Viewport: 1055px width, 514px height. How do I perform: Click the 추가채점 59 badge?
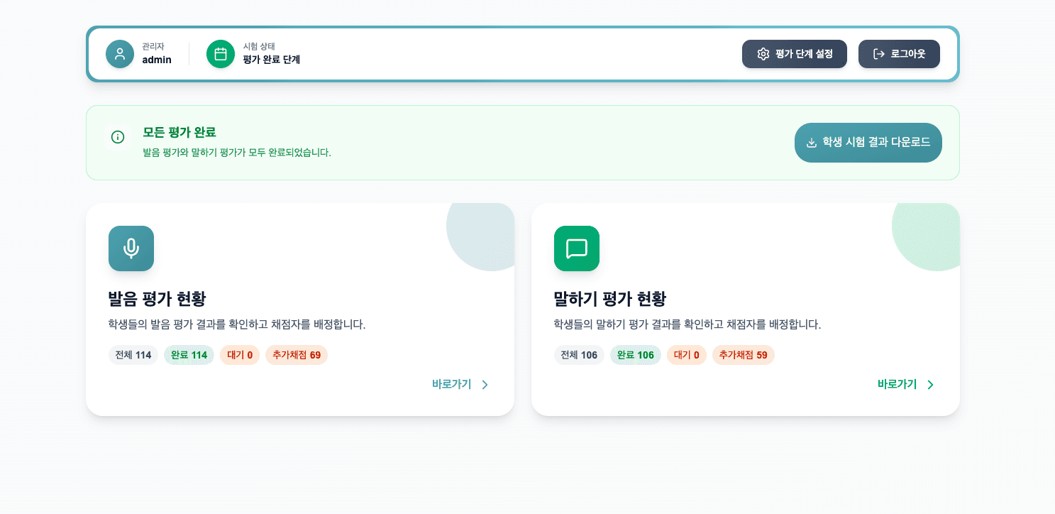744,355
